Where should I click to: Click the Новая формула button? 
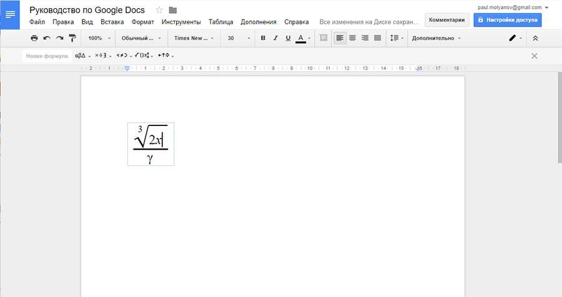[47, 56]
